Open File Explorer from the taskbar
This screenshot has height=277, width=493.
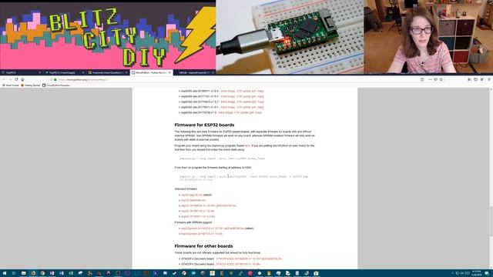tap(23, 273)
